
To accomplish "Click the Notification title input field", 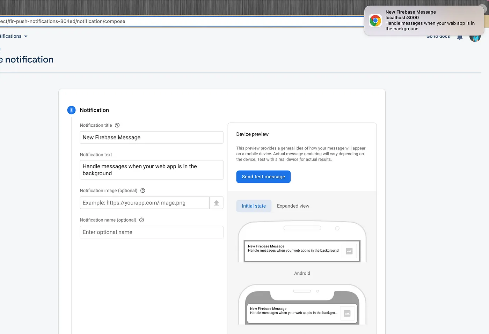I will coord(152,138).
